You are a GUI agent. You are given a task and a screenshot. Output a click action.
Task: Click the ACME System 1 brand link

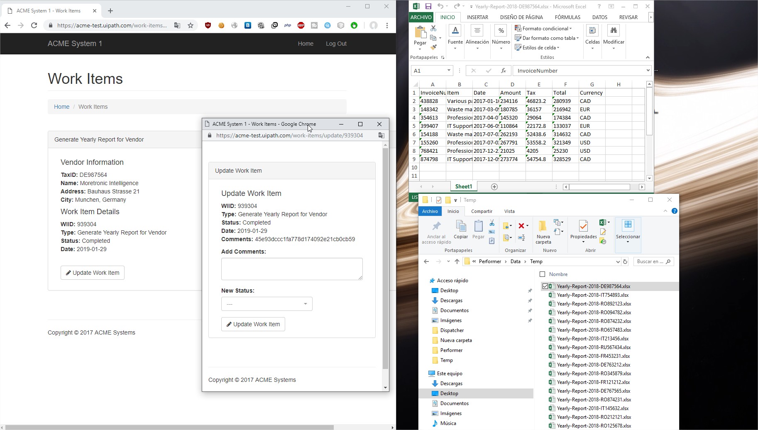pyautogui.click(x=75, y=44)
